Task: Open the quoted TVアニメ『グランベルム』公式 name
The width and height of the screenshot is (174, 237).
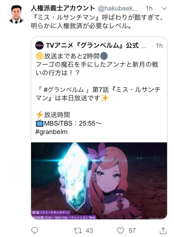Action: pos(93,45)
